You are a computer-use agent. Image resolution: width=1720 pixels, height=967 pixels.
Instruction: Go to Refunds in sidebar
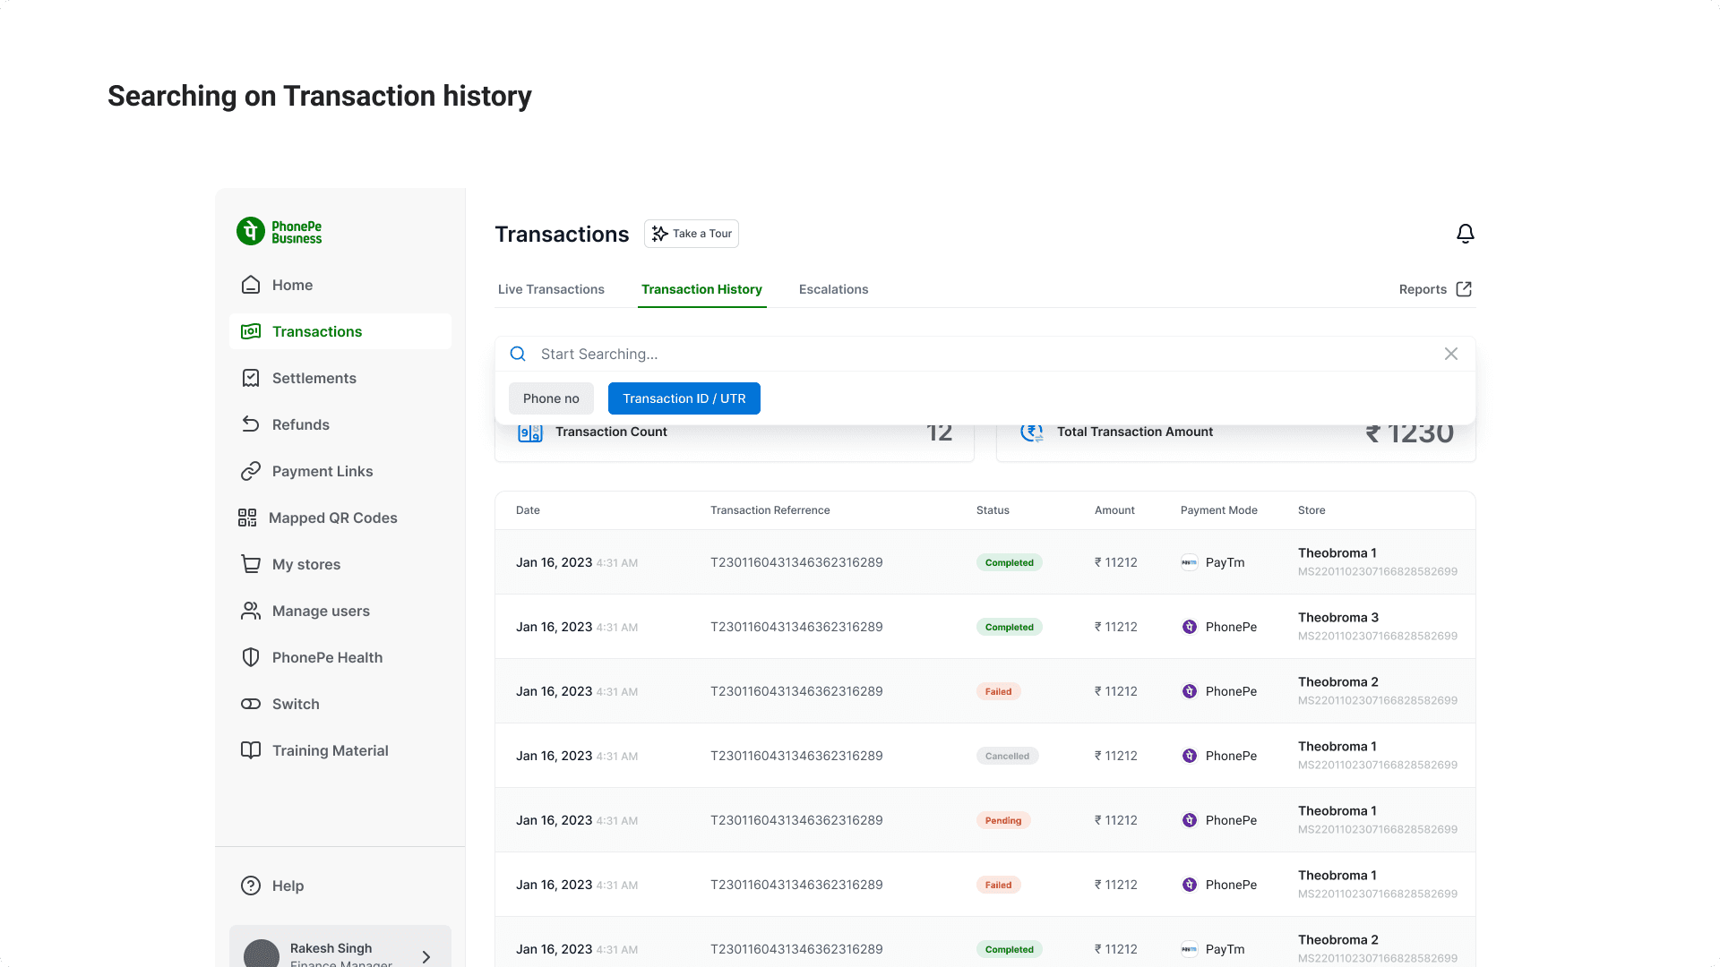point(300,424)
